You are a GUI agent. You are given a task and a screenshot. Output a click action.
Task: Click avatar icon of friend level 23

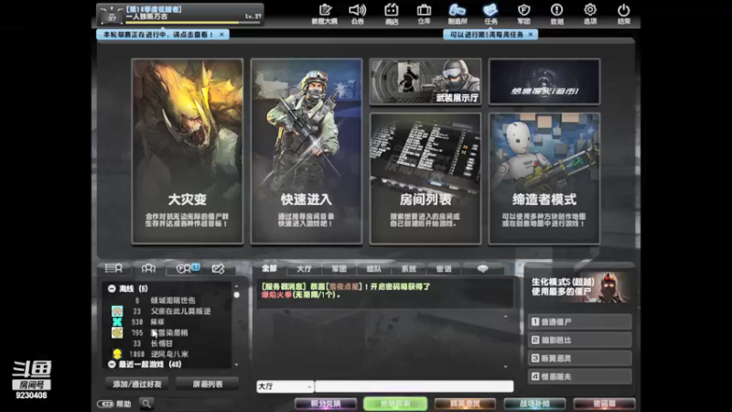click(117, 311)
